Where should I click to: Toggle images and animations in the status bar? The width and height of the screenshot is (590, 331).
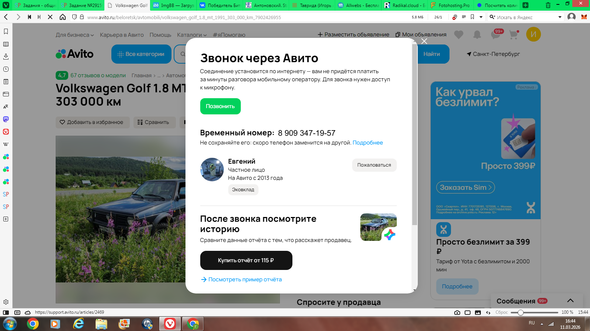click(478, 313)
